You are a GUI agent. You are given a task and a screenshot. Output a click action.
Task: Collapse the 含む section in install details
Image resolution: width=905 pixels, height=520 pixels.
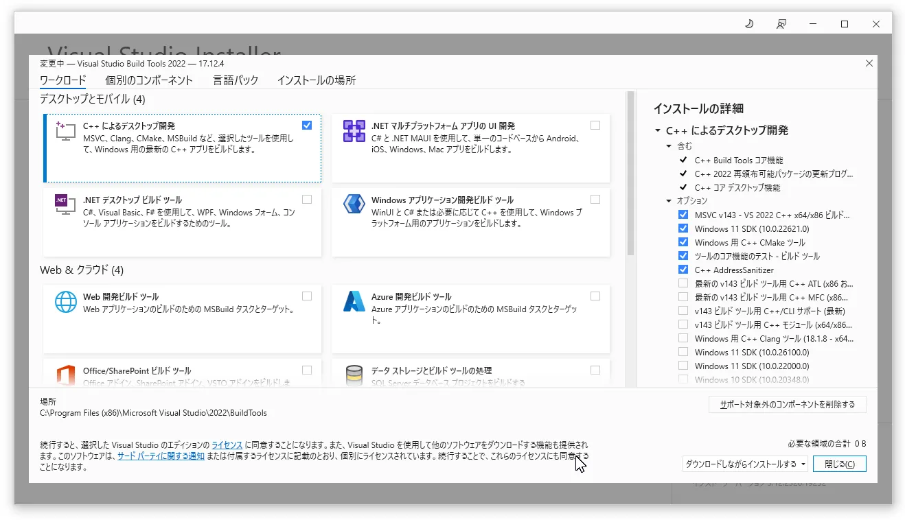pos(669,146)
